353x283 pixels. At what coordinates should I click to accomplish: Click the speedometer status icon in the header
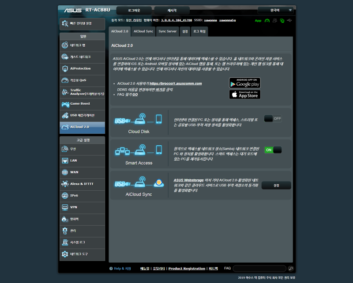pos(267,20)
